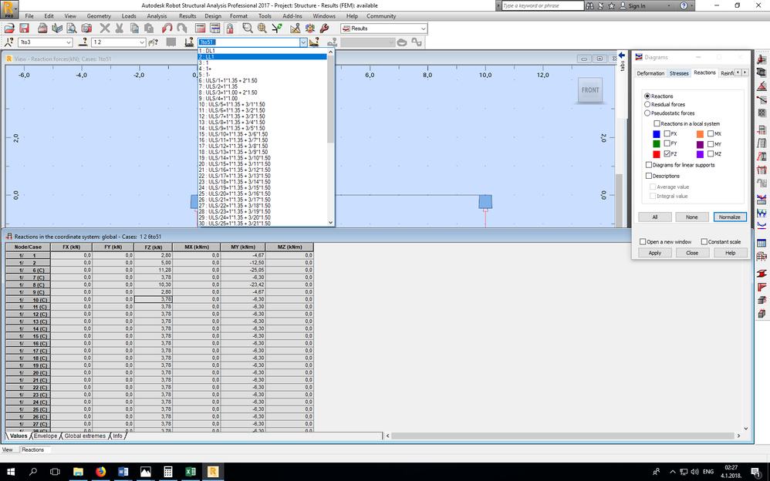The height and width of the screenshot is (481, 770).
Task: Select case 2 : LL1 from the list
Action: pyautogui.click(x=262, y=57)
